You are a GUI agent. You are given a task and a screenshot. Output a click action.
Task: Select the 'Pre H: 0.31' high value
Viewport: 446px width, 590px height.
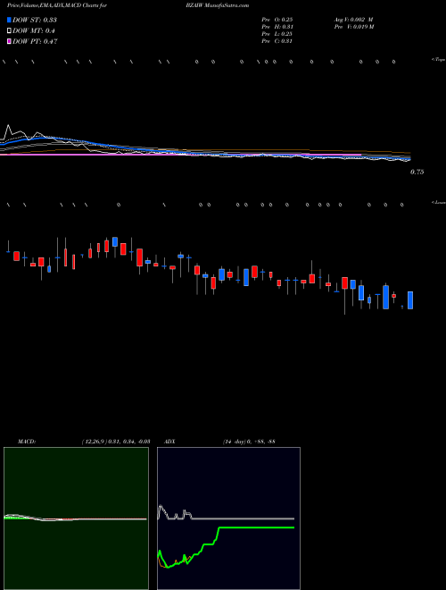tap(277, 27)
